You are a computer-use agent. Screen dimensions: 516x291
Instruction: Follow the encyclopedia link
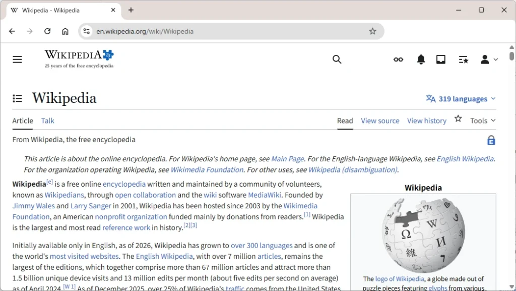tap(124, 184)
